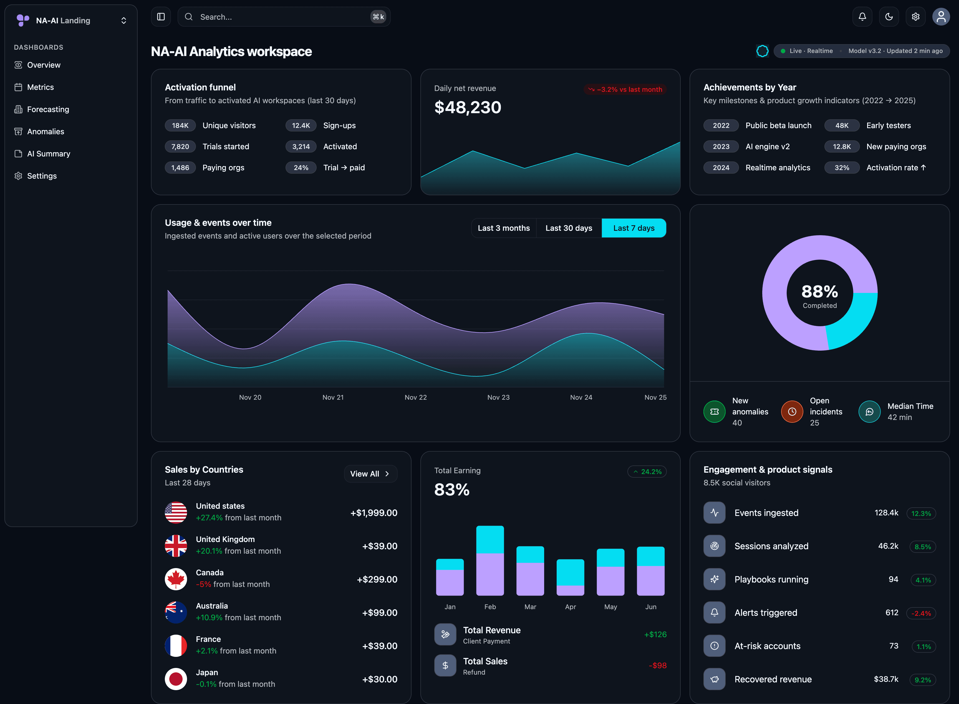The width and height of the screenshot is (959, 704).
Task: Select the Last 7 days tab
Action: [634, 228]
